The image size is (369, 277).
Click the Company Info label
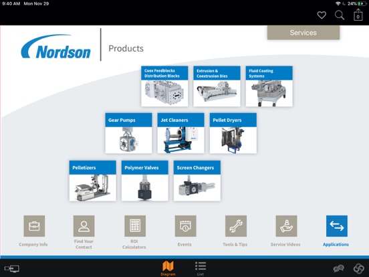(33, 244)
